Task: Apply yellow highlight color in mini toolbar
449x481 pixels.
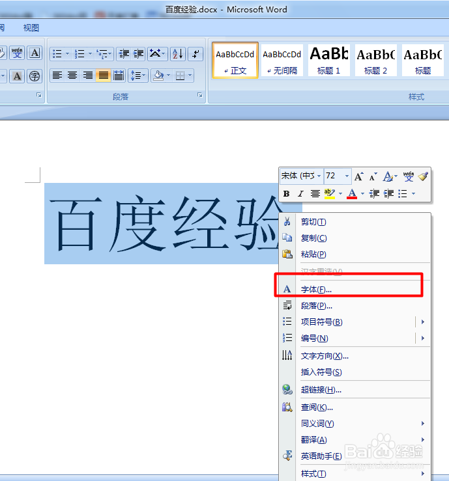Action: [330, 193]
